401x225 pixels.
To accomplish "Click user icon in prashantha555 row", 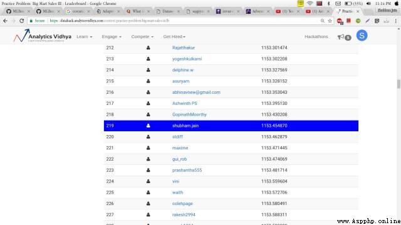I will pos(148,170).
